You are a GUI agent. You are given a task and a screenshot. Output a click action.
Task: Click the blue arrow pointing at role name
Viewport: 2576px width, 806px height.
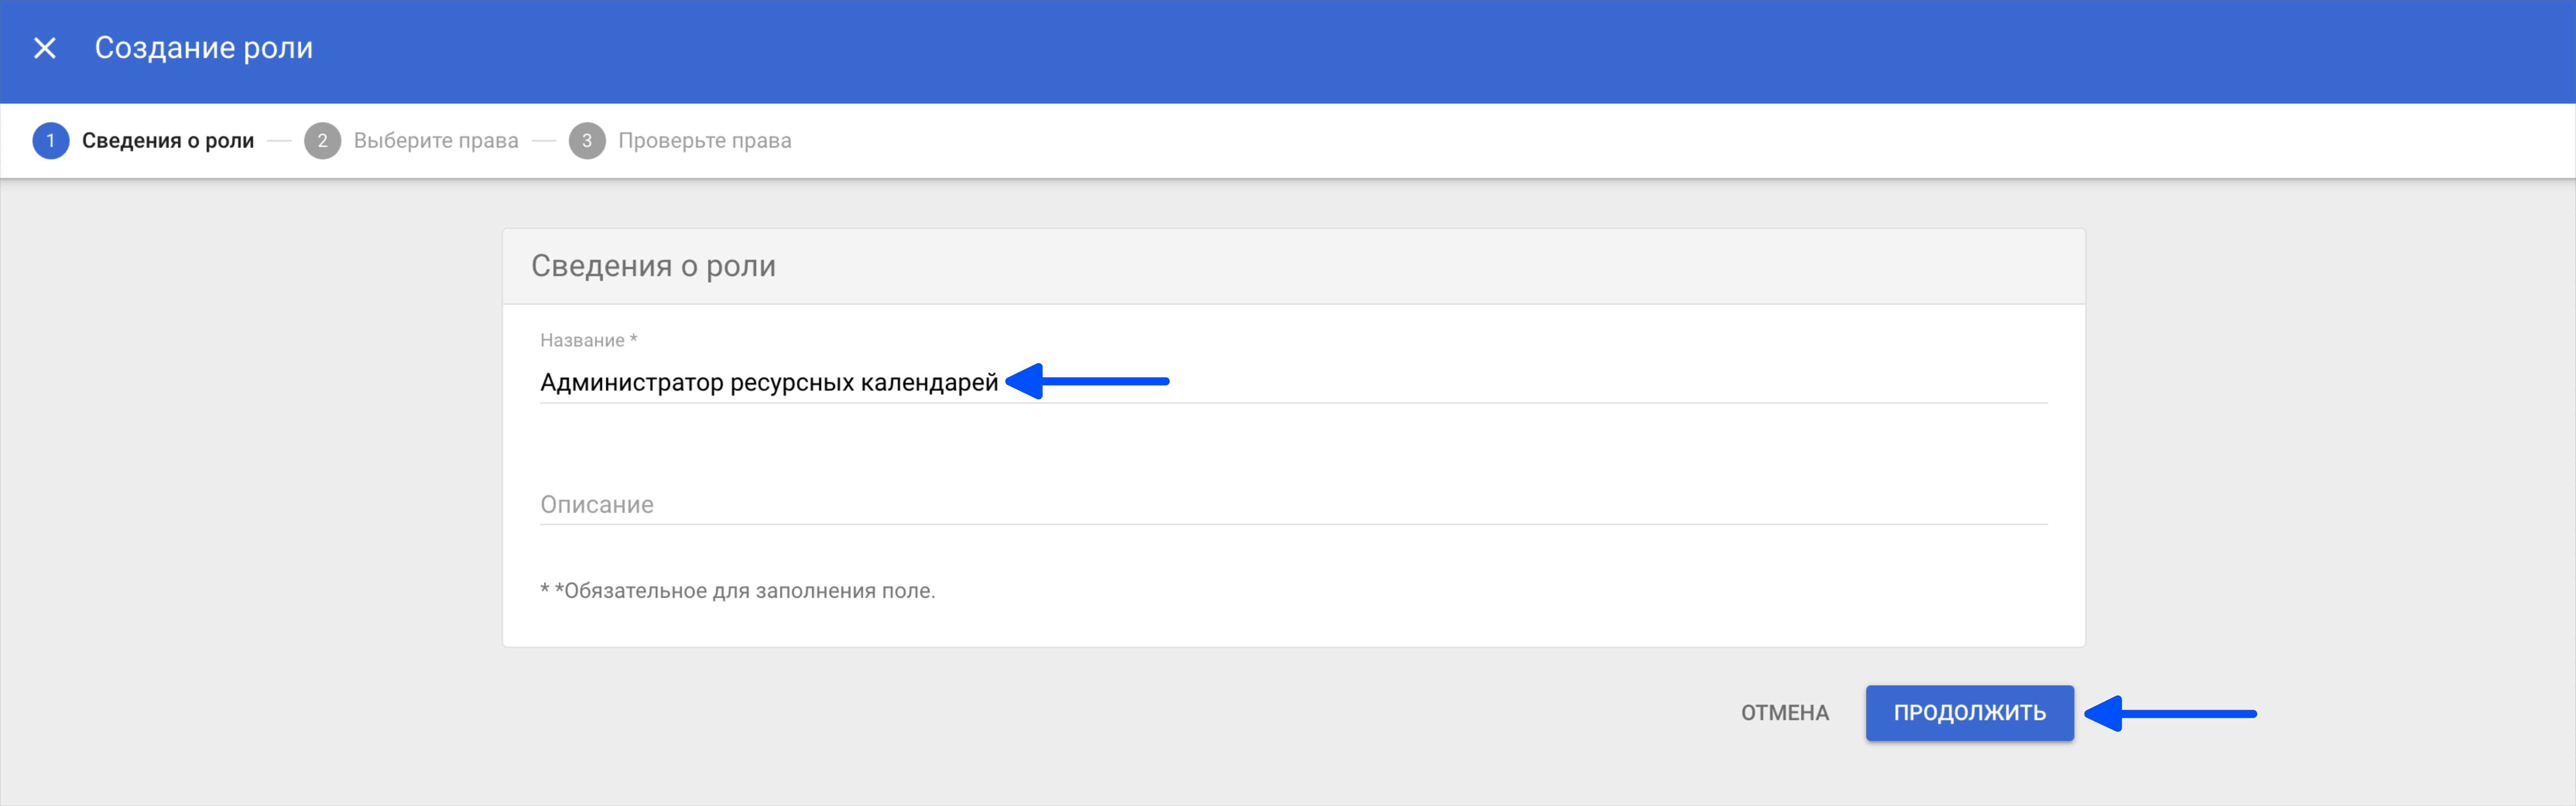(x=1087, y=381)
